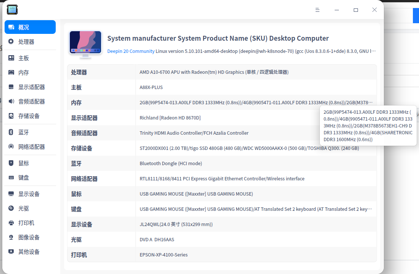The width and height of the screenshot is (419, 274).
Task: Select the 处理器 (Processor) section icon
Action: click(11, 41)
